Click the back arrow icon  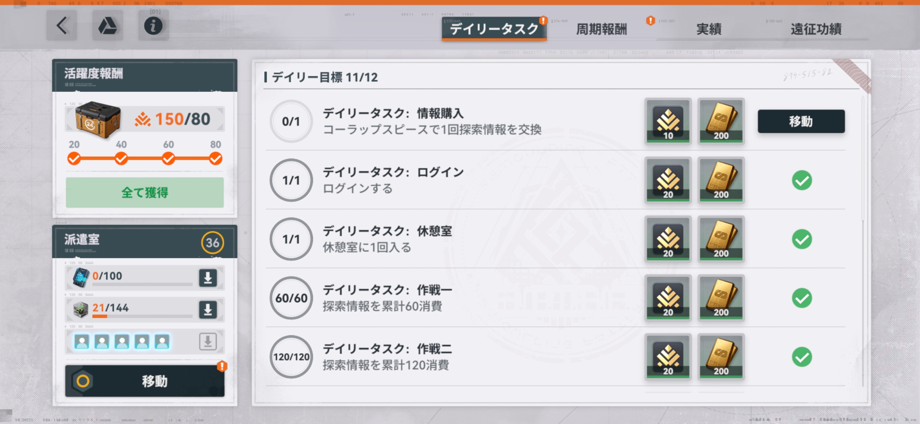coord(62,26)
